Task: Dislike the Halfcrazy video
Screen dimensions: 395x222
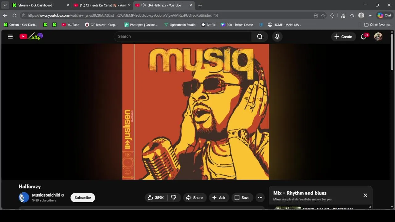Action: 174,198
